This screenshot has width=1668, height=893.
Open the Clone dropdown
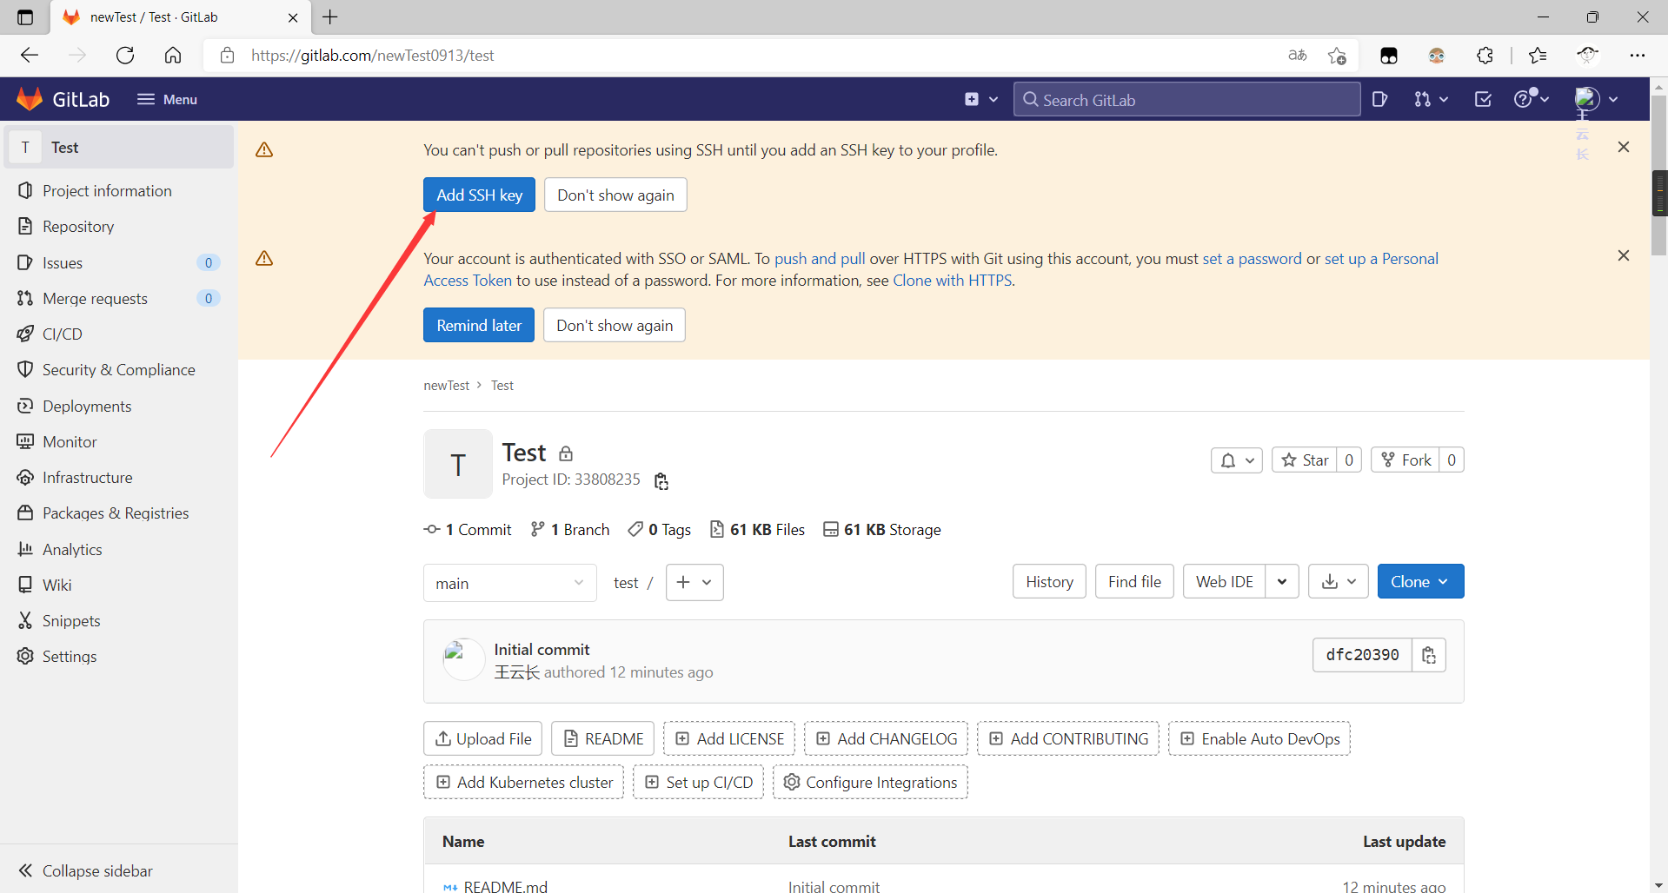(x=1420, y=581)
